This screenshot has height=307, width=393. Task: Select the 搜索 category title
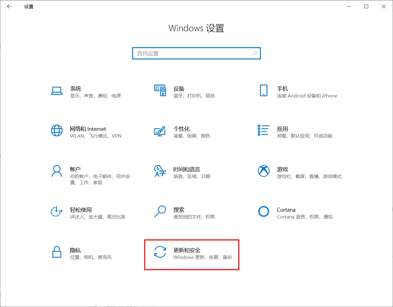179,210
